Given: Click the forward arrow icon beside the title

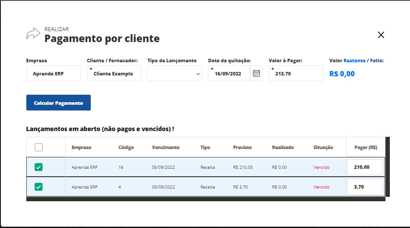Looking at the screenshot, I should click(x=33, y=34).
